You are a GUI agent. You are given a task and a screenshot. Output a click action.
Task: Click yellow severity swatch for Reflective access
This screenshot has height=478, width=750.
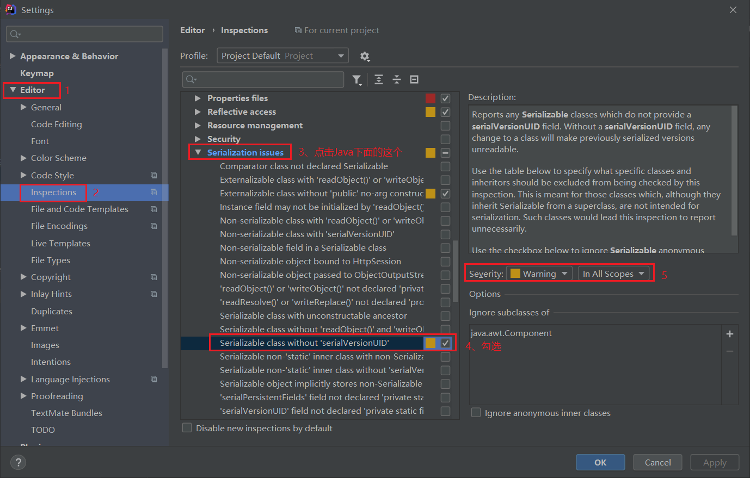point(431,112)
